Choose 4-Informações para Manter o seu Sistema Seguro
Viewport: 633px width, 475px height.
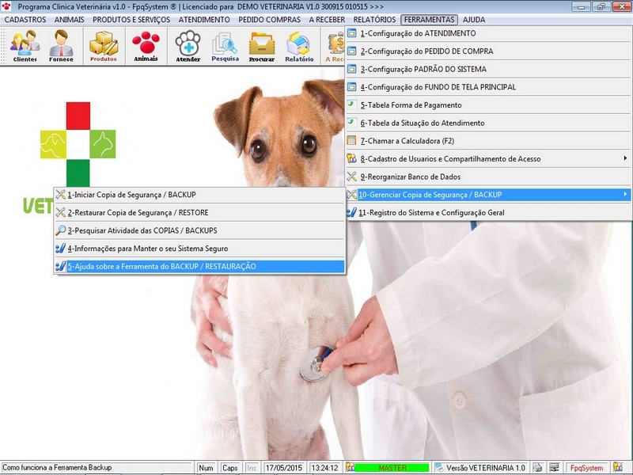pyautogui.click(x=199, y=249)
